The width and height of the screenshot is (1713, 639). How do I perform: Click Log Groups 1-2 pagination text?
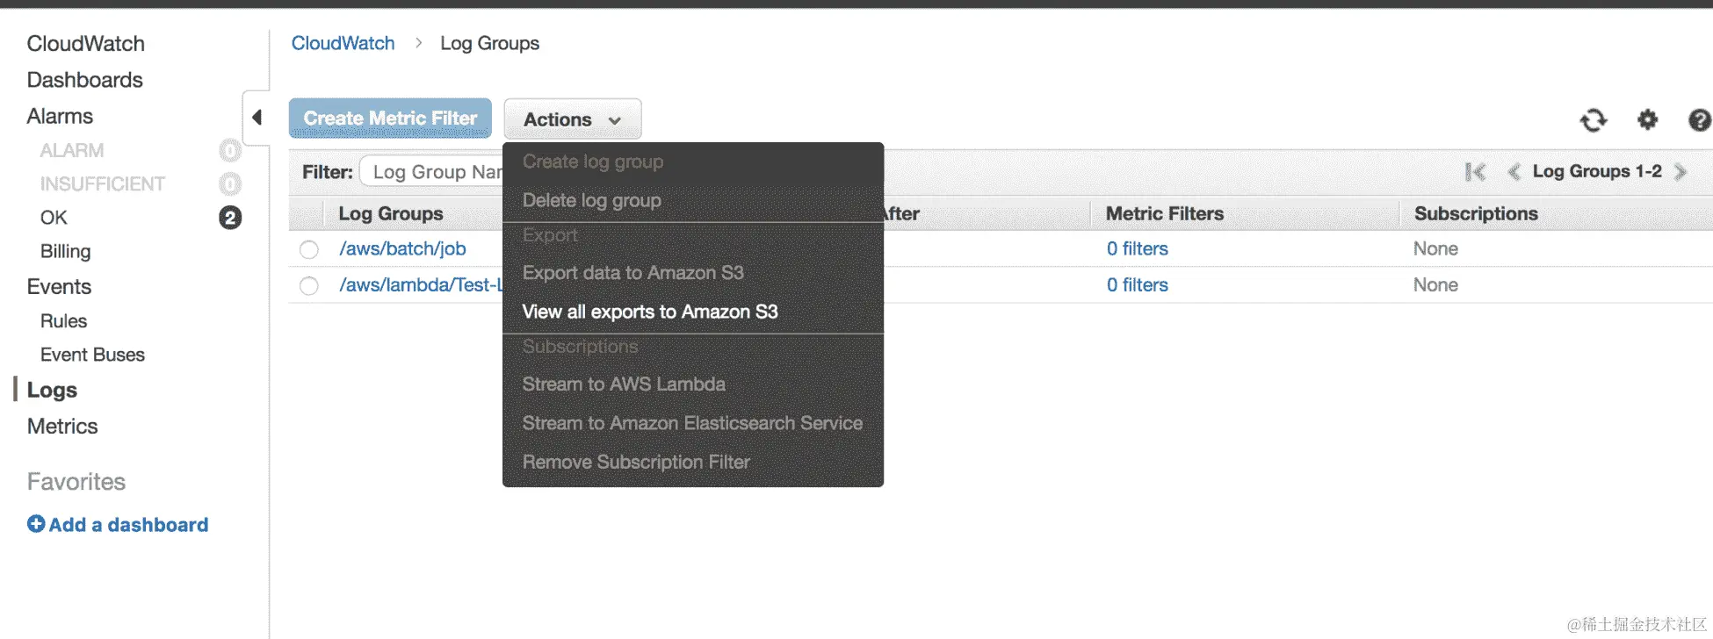point(1597,171)
